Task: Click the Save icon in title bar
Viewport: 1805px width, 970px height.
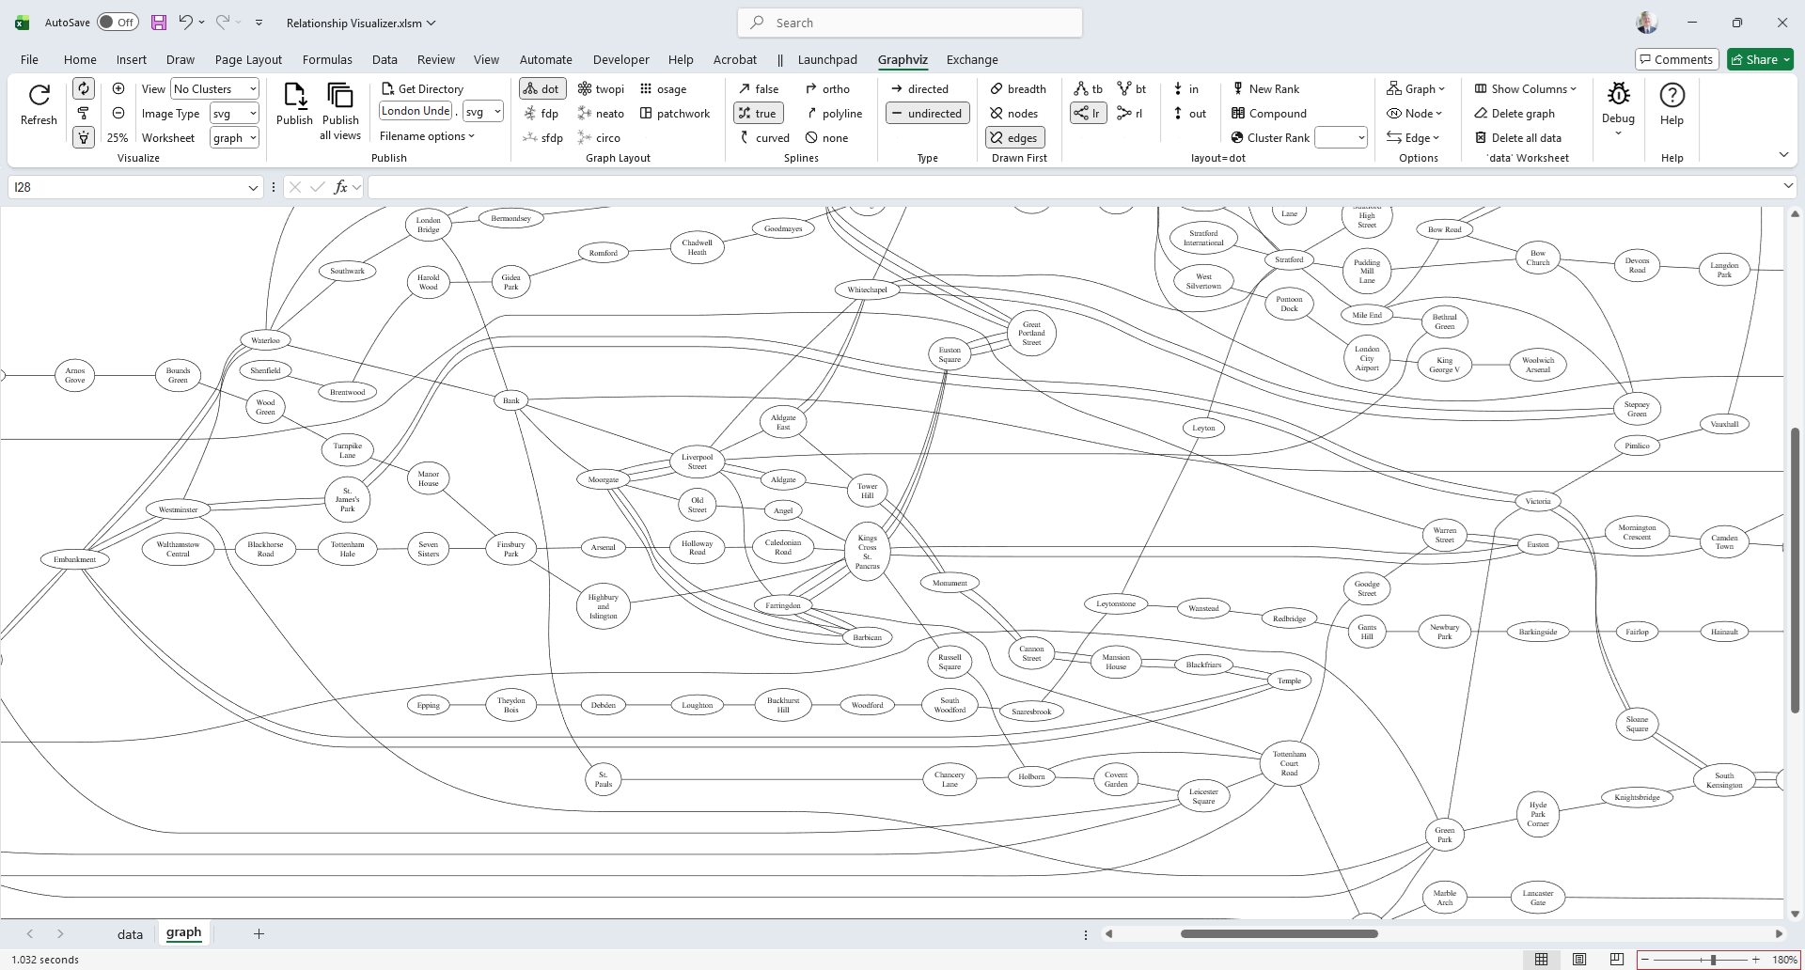Action: (x=159, y=23)
